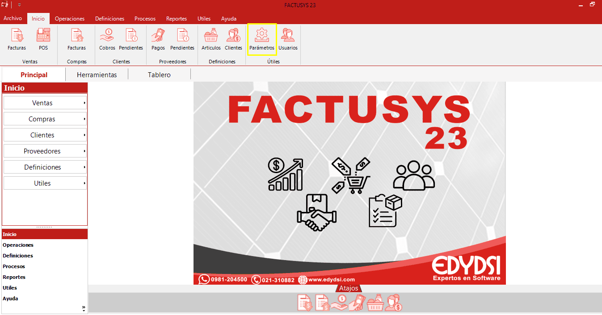Click cash payment shortcut in Atajos bar
Viewport: 602px width, 315px height.
(357, 303)
